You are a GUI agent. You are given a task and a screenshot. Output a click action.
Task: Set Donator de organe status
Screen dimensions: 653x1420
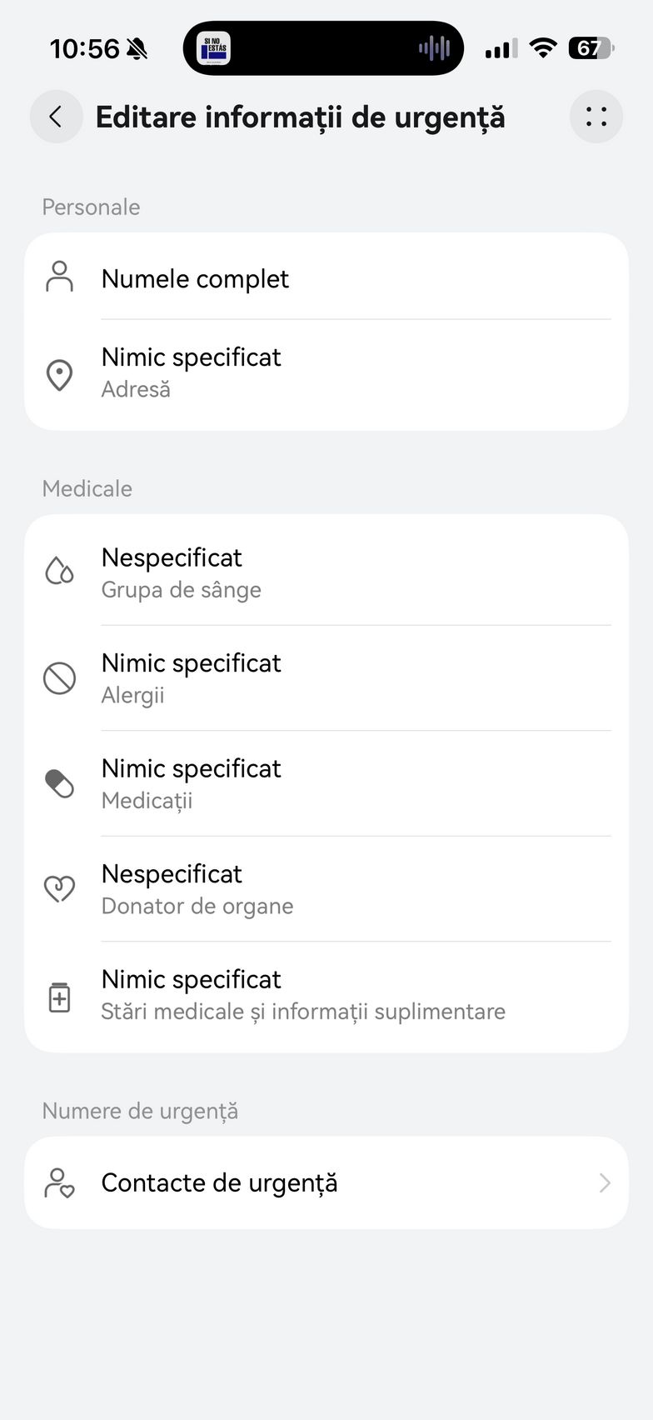[197, 888]
